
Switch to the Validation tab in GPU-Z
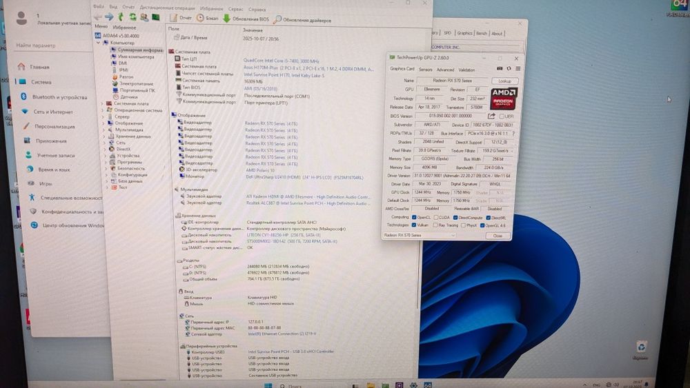tap(466, 70)
